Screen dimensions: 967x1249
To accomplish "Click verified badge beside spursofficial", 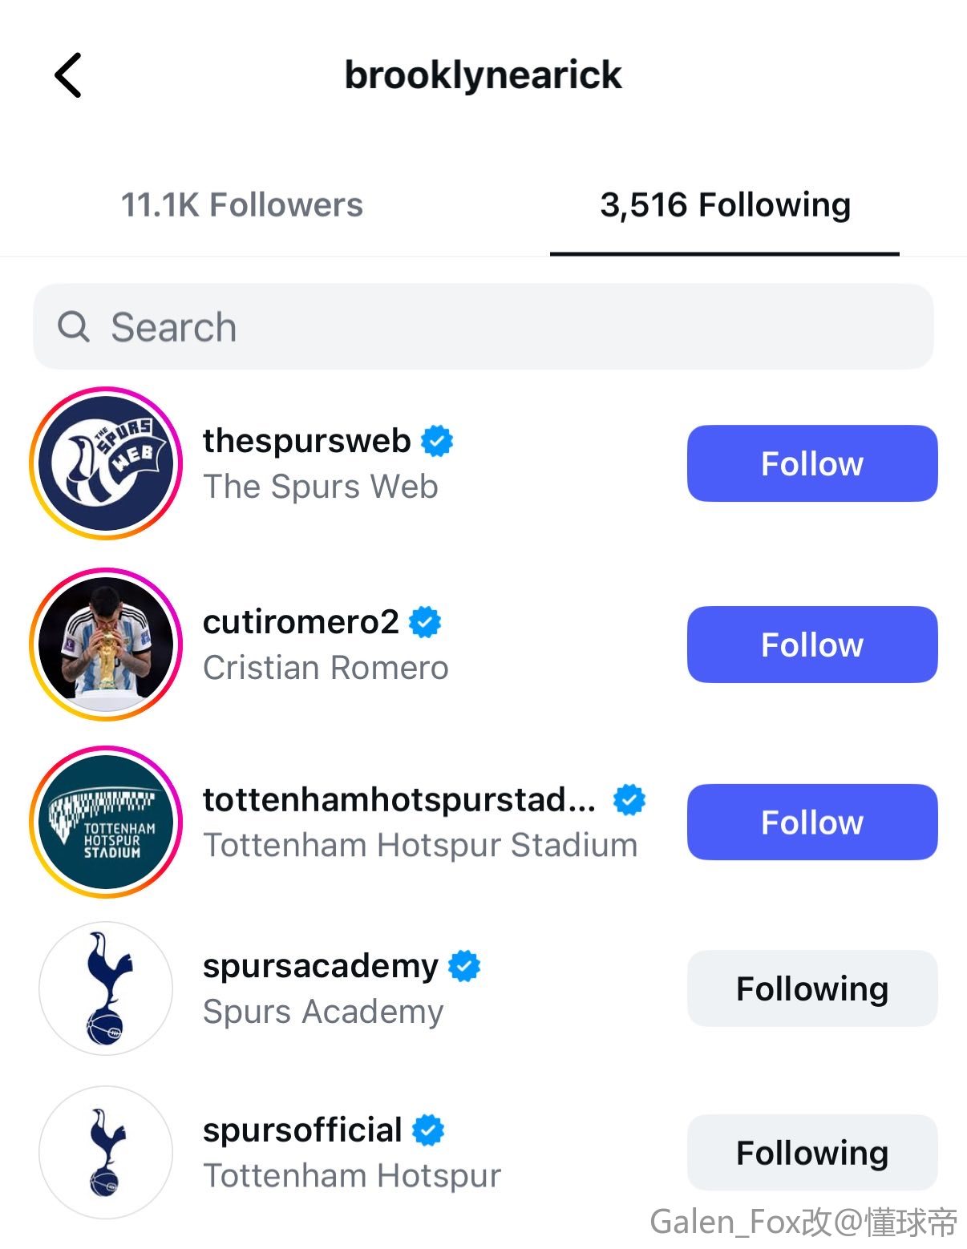I will tap(428, 1130).
